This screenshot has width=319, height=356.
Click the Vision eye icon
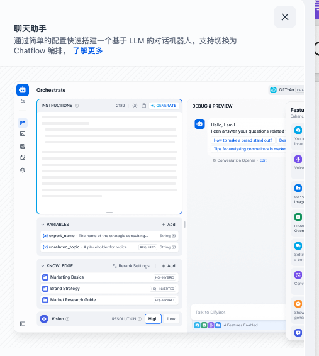point(44,319)
